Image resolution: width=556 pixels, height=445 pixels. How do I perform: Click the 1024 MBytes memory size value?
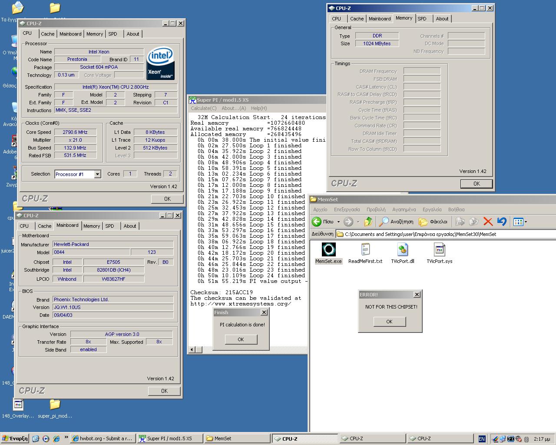point(377,43)
